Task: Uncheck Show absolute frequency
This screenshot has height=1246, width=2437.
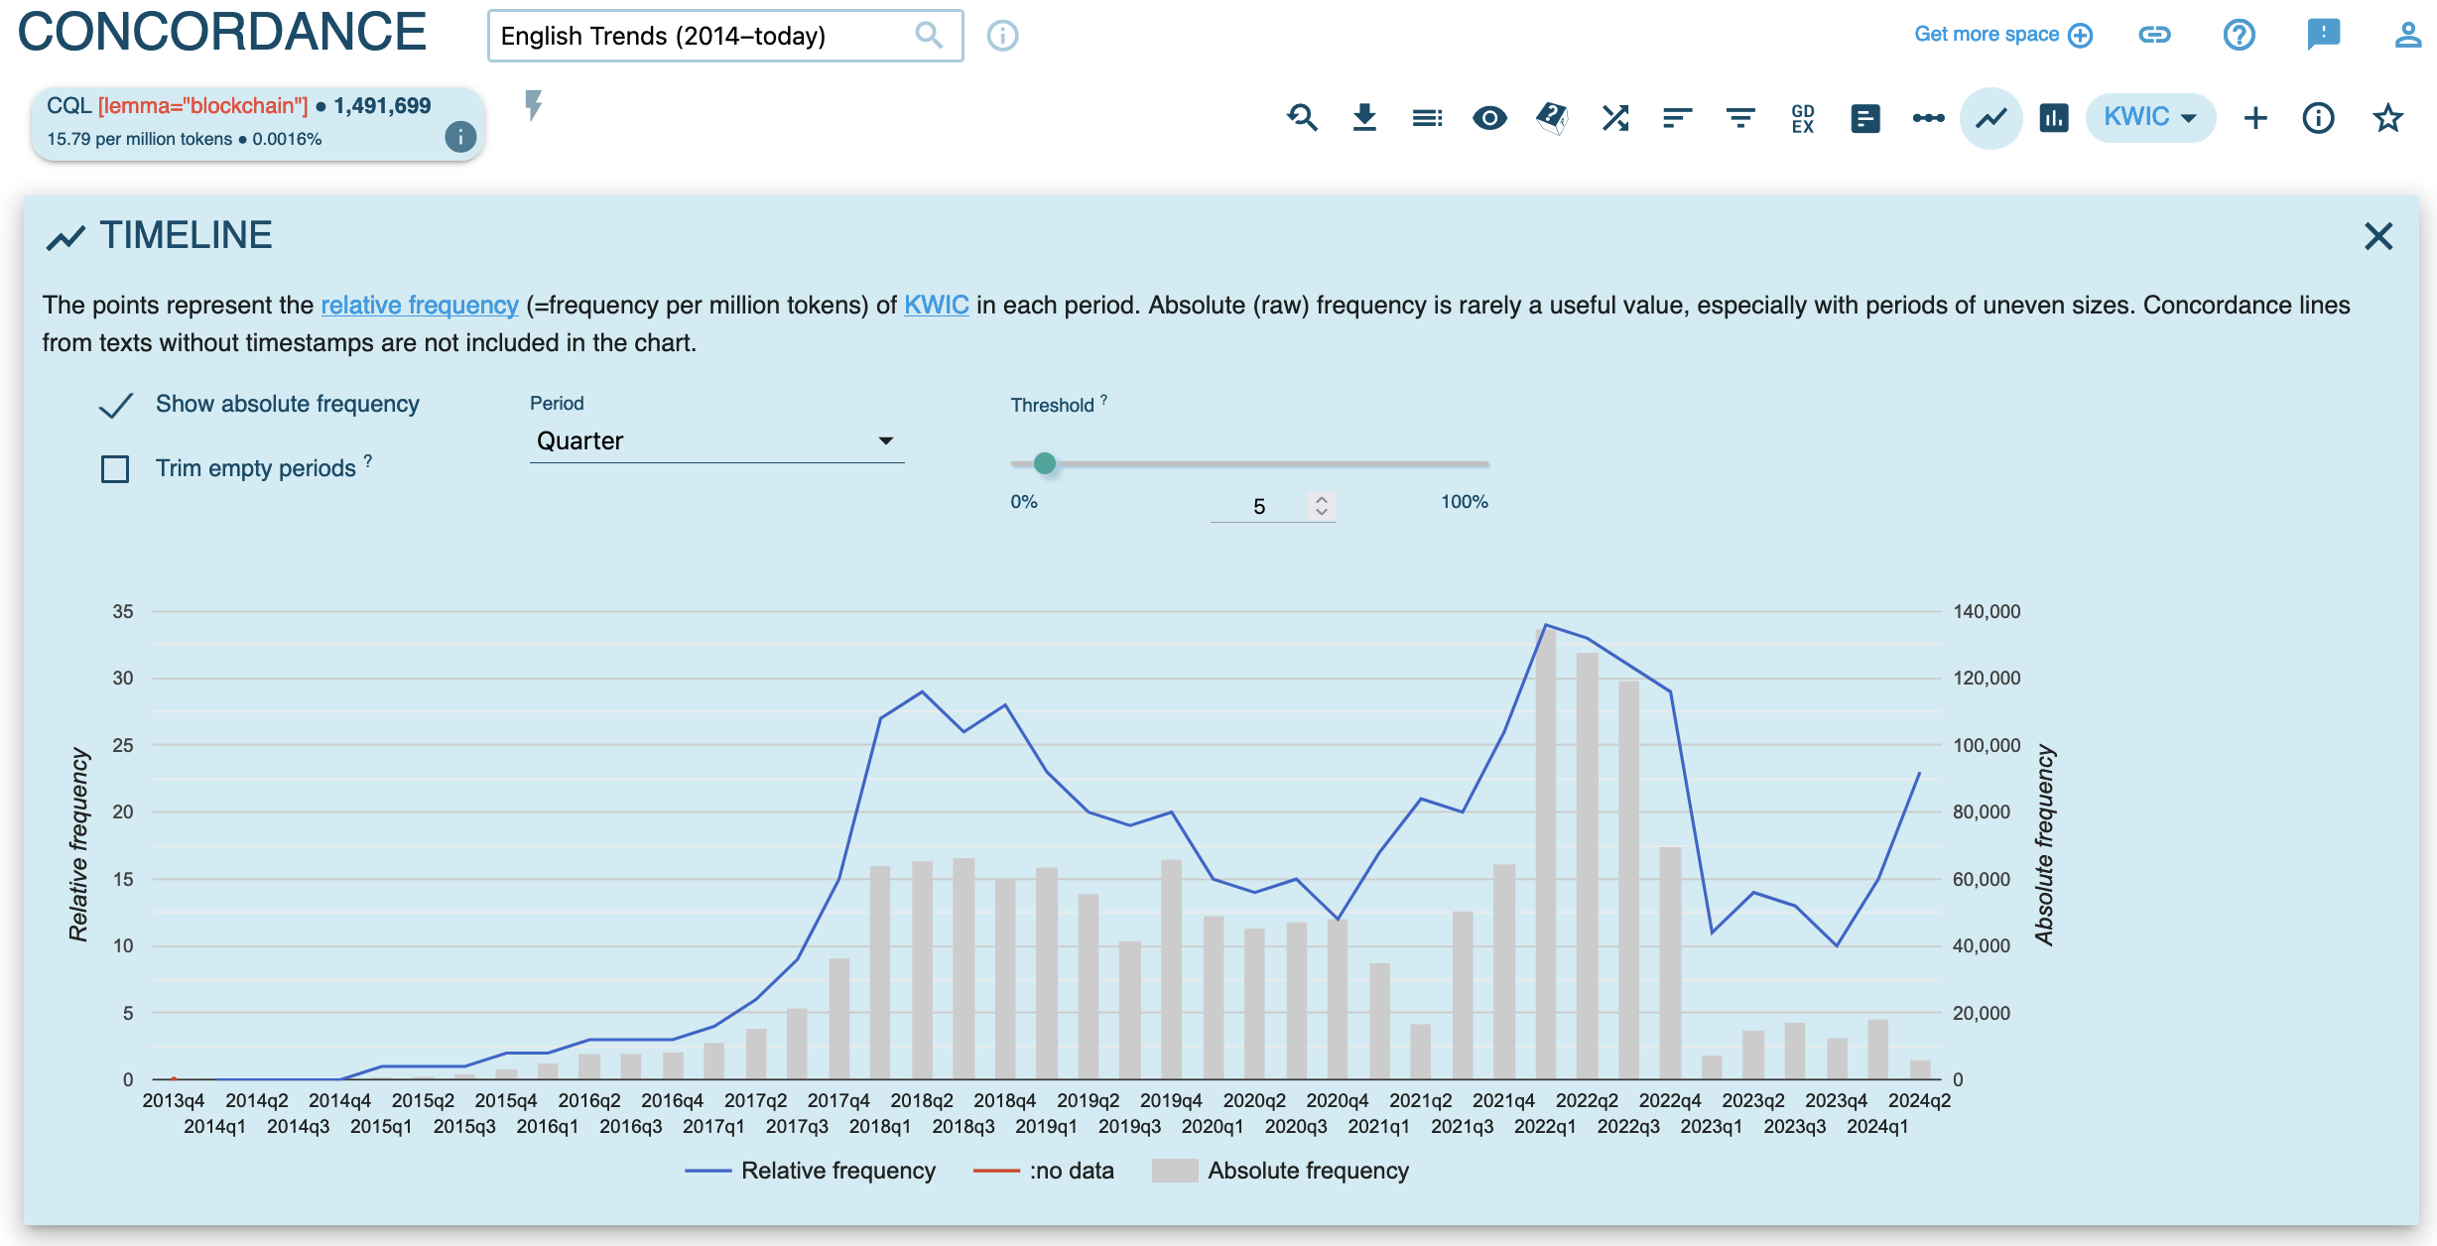Action: (116, 405)
